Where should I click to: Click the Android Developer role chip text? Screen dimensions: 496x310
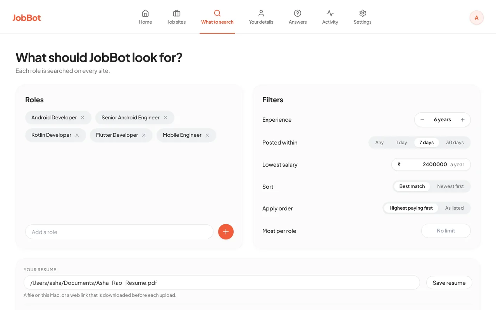click(x=54, y=117)
